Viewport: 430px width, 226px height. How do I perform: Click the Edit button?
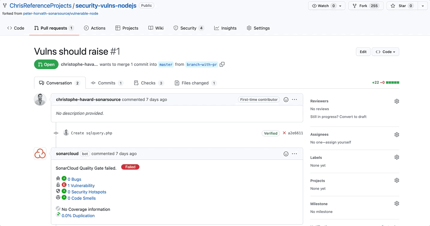click(x=363, y=51)
